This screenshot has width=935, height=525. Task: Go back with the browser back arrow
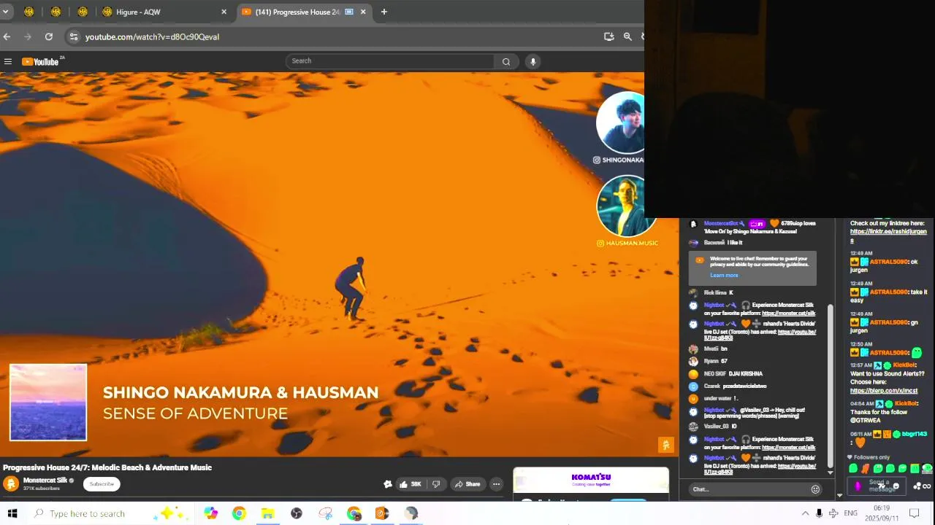tap(7, 36)
